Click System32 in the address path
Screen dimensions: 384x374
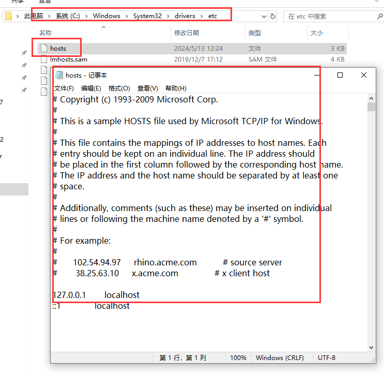[147, 16]
